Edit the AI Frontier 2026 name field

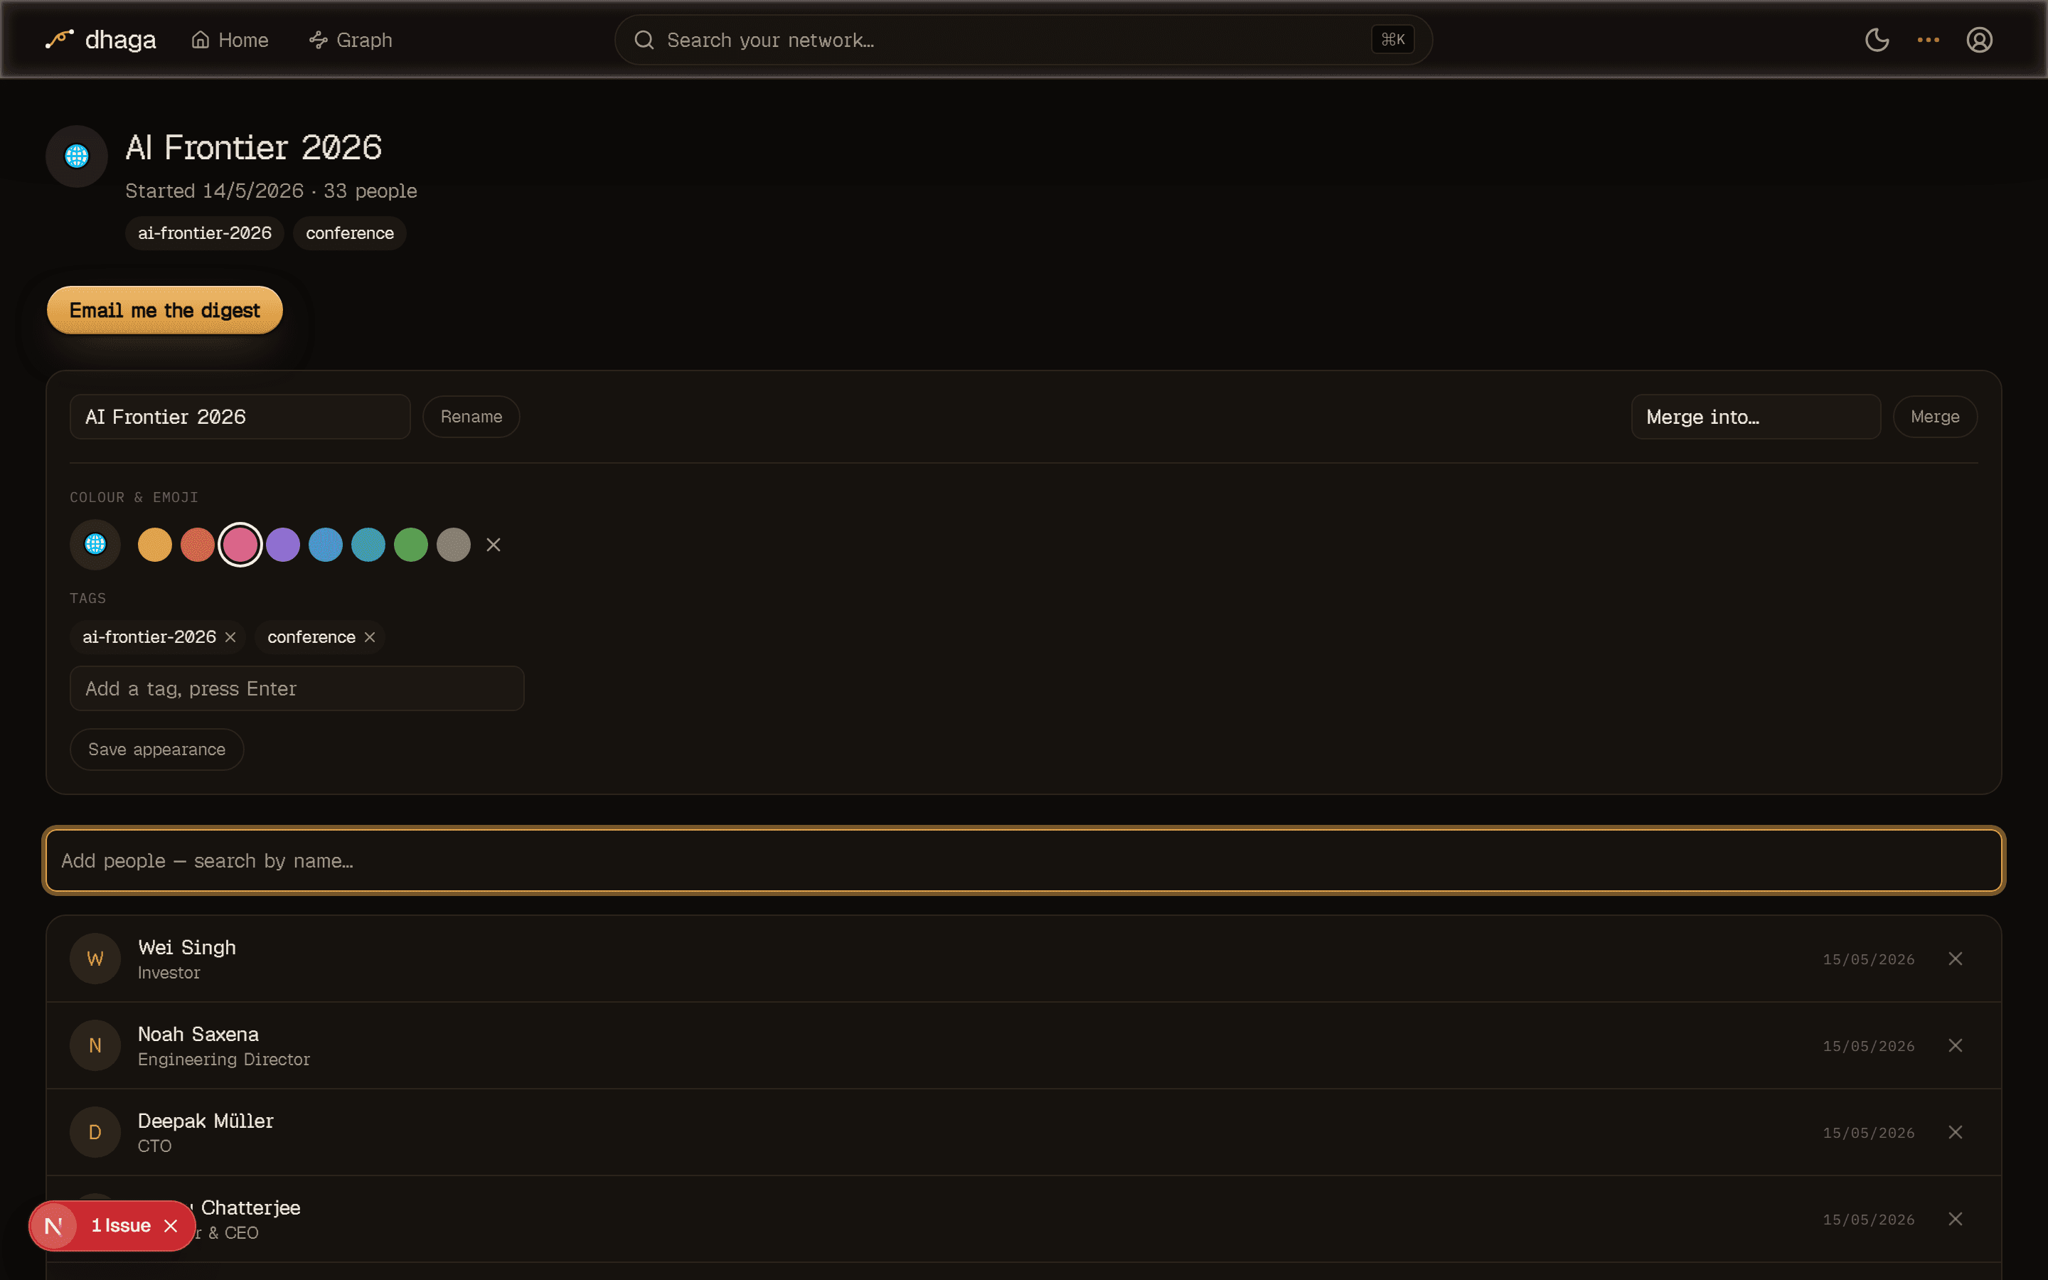[240, 417]
